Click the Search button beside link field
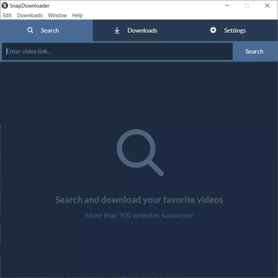The width and height of the screenshot is (278, 278). coord(254,51)
